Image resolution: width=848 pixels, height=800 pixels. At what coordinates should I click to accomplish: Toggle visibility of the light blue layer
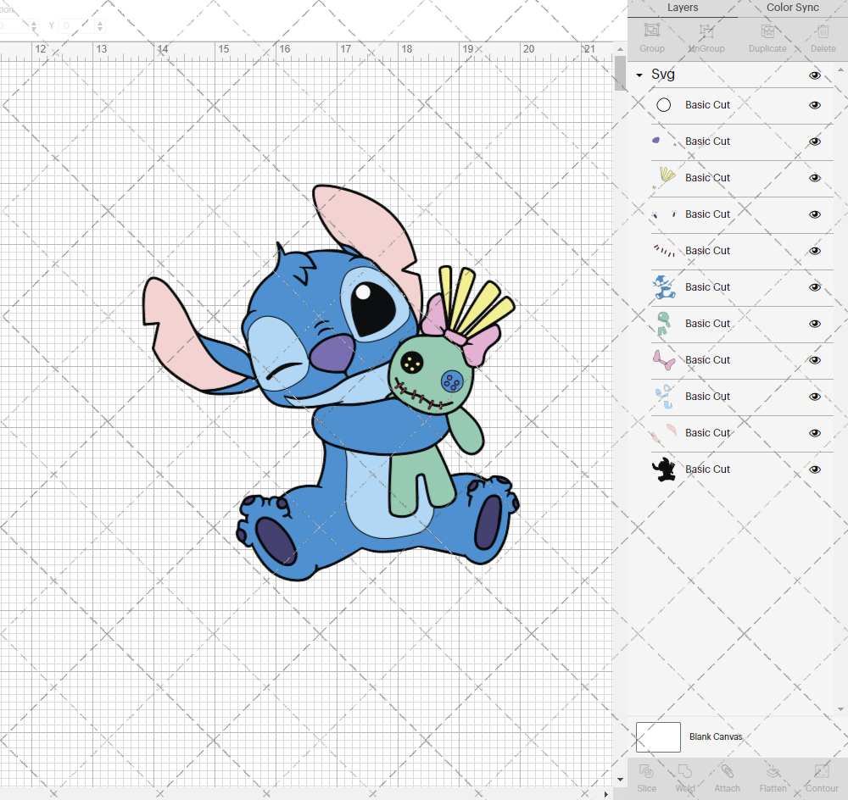pos(814,397)
